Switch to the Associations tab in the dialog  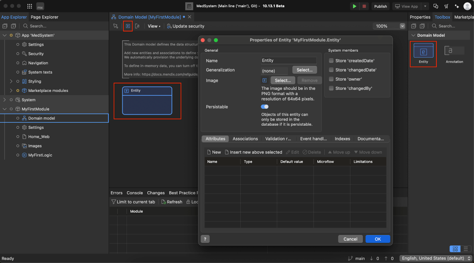245,139
